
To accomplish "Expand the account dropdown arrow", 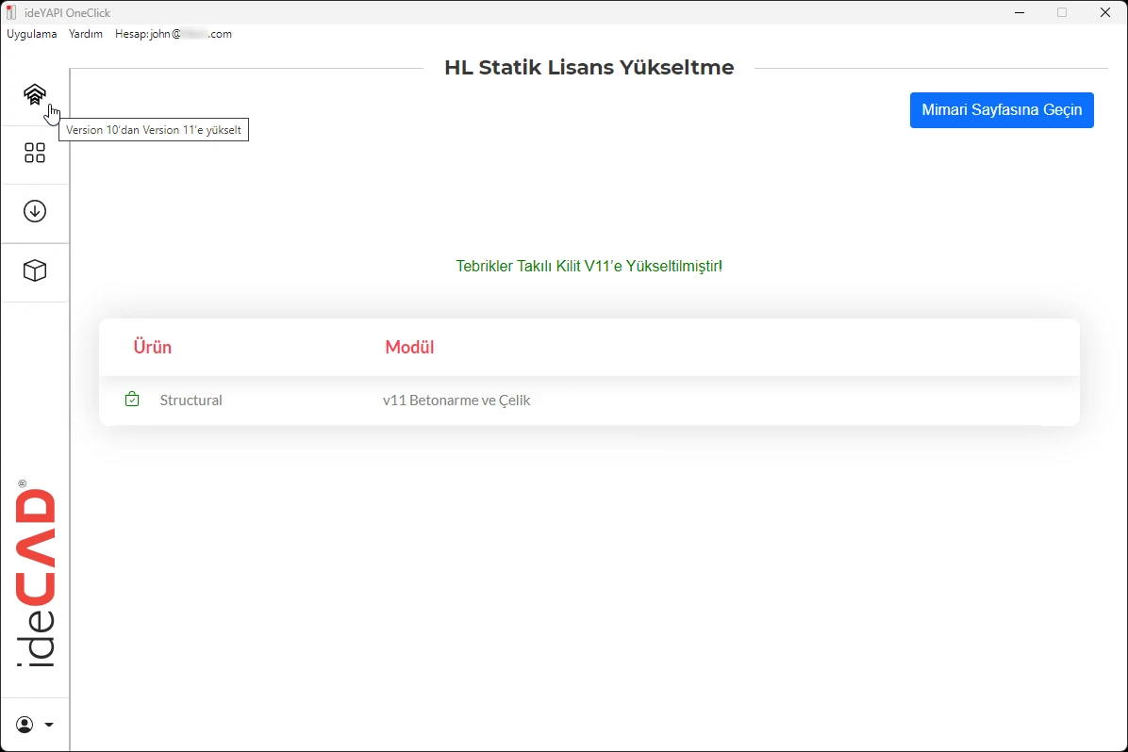I will coord(49,725).
